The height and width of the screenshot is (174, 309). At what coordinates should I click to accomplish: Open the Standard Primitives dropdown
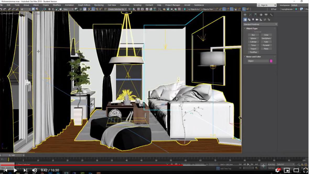(260, 24)
